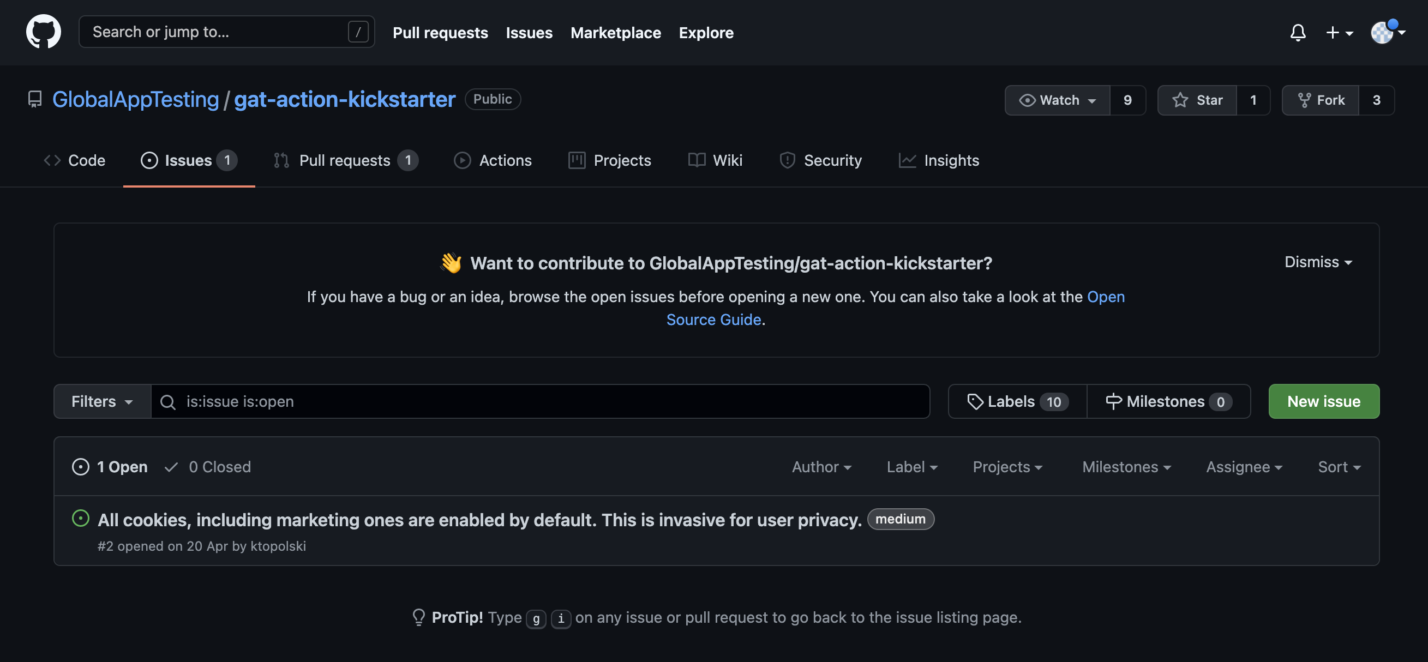Click the Labels tag button
The image size is (1428, 662).
(1017, 401)
